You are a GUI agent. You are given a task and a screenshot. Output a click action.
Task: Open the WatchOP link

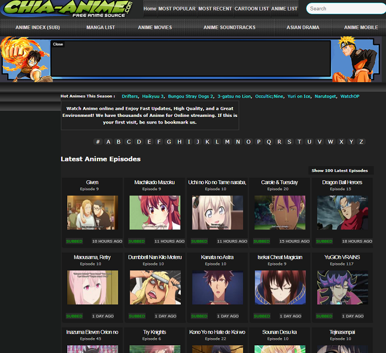pos(350,97)
